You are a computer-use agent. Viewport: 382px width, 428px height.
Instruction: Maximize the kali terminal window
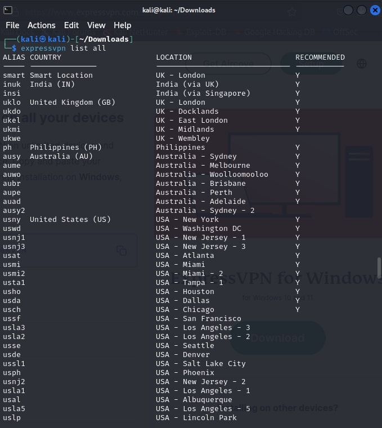[x=362, y=10]
